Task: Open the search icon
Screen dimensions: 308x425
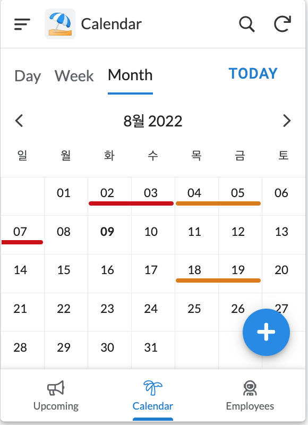Action: tap(246, 24)
